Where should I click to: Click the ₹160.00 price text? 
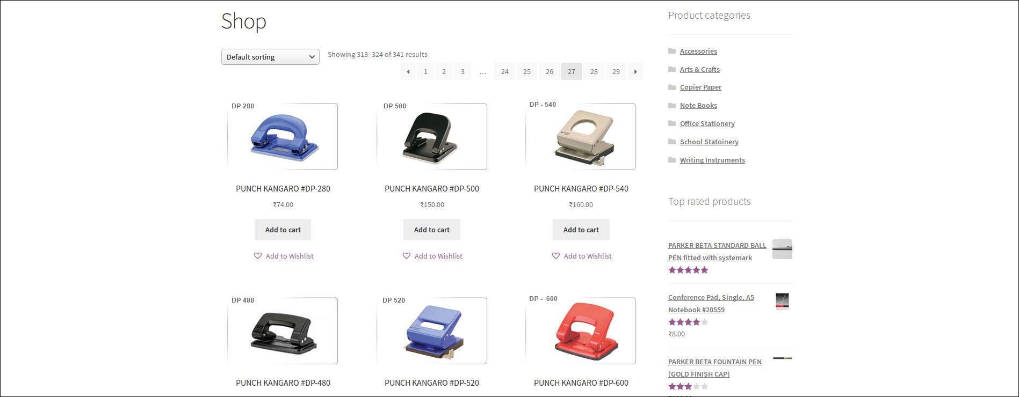581,205
